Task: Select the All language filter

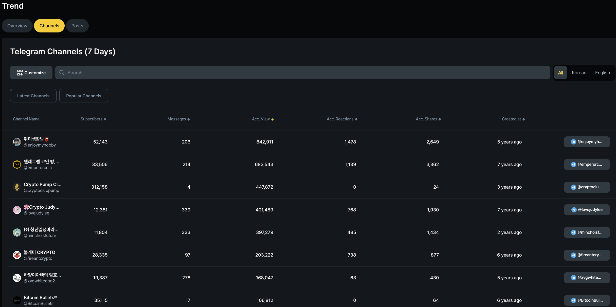Action: click(560, 73)
